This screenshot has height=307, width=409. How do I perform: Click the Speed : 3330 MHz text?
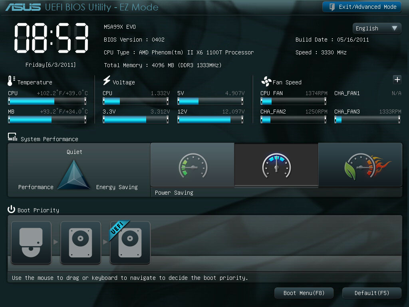[321, 52]
